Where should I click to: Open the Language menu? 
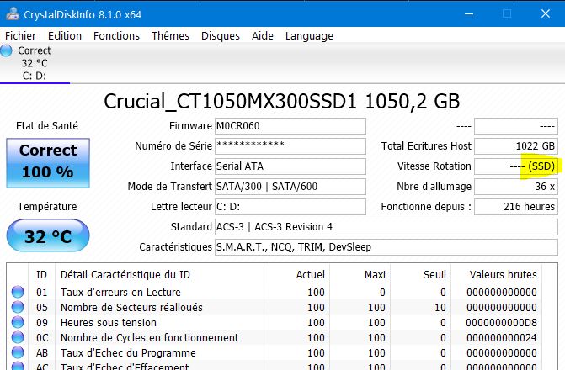(309, 35)
